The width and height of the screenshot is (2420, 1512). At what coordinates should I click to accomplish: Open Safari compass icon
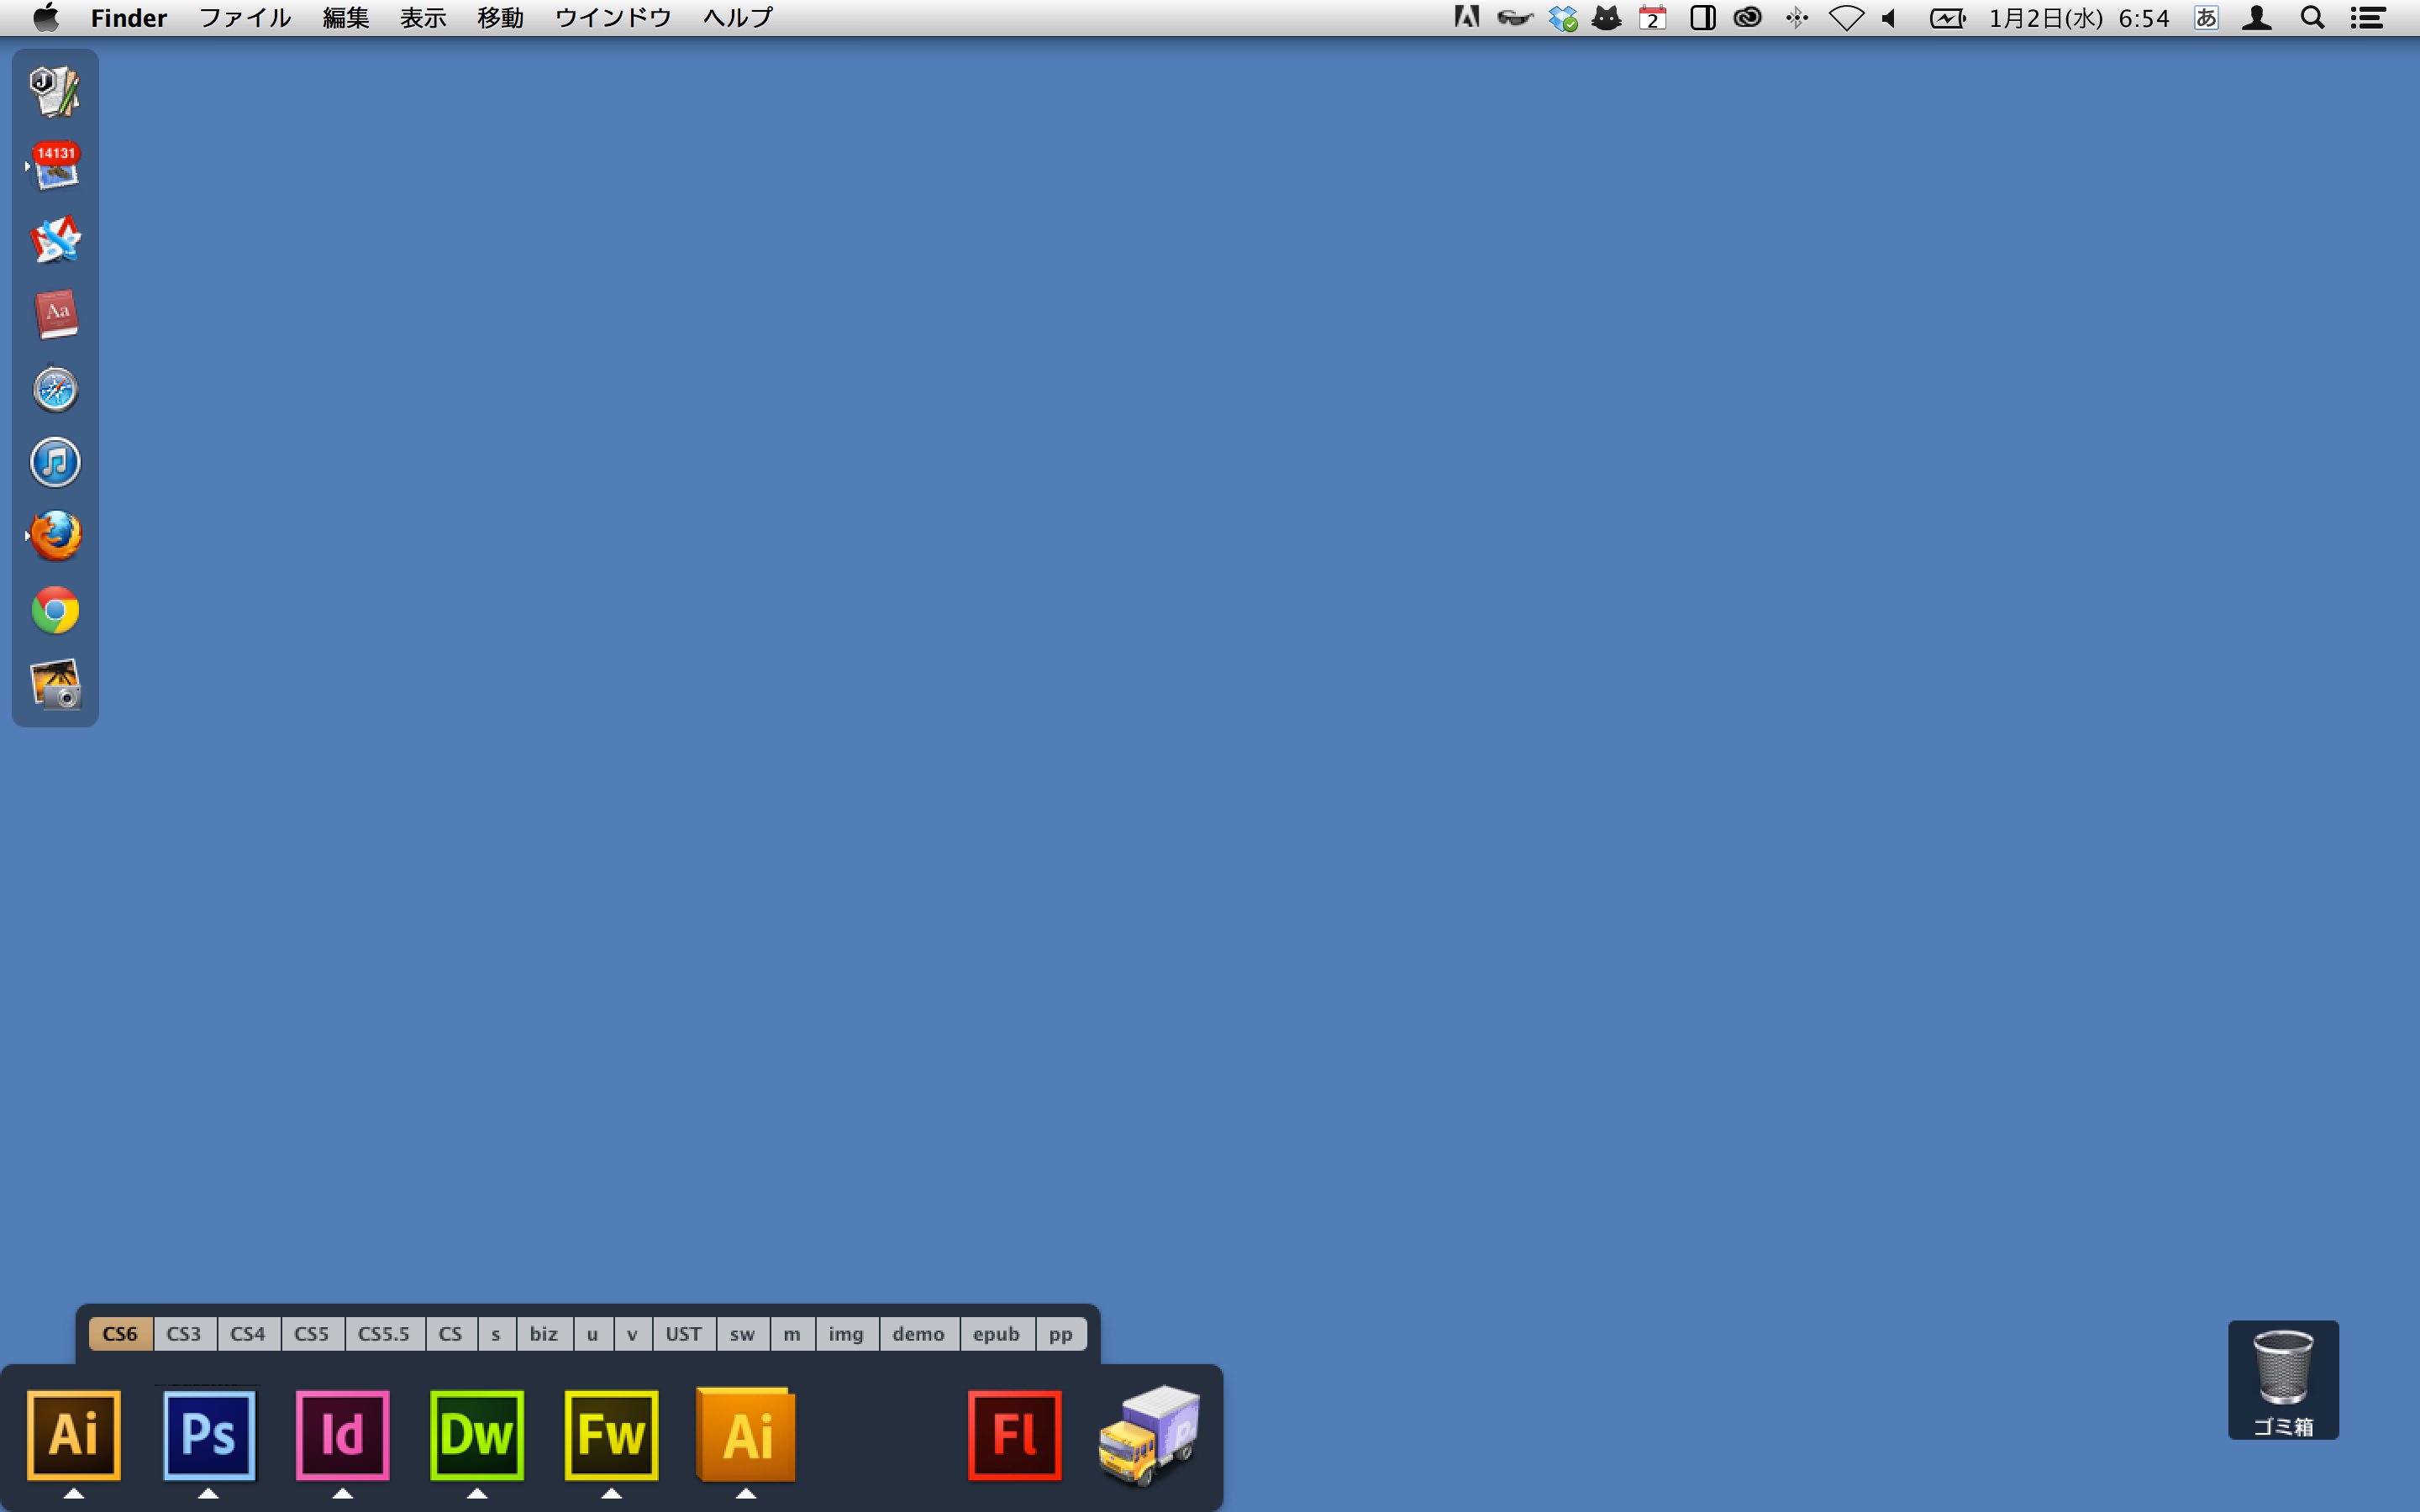tap(55, 389)
